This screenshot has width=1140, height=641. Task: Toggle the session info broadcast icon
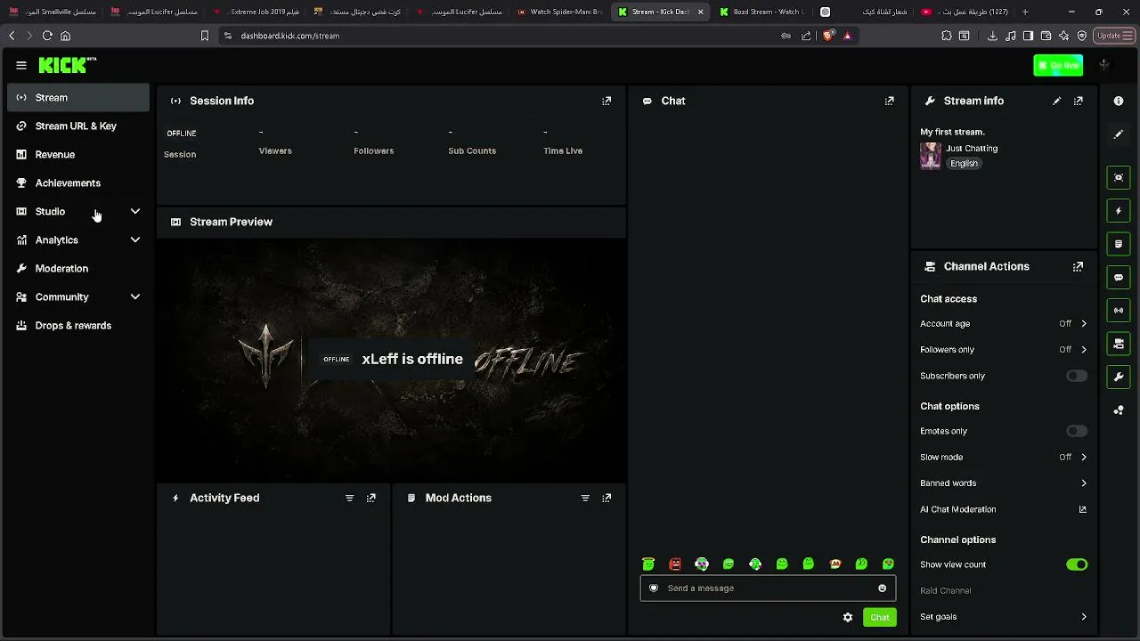1119,310
